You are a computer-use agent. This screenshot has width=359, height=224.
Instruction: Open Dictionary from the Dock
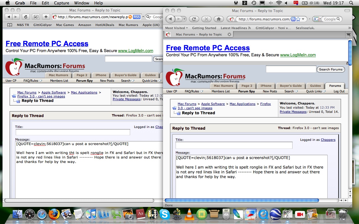pyautogui.click(x=141, y=214)
